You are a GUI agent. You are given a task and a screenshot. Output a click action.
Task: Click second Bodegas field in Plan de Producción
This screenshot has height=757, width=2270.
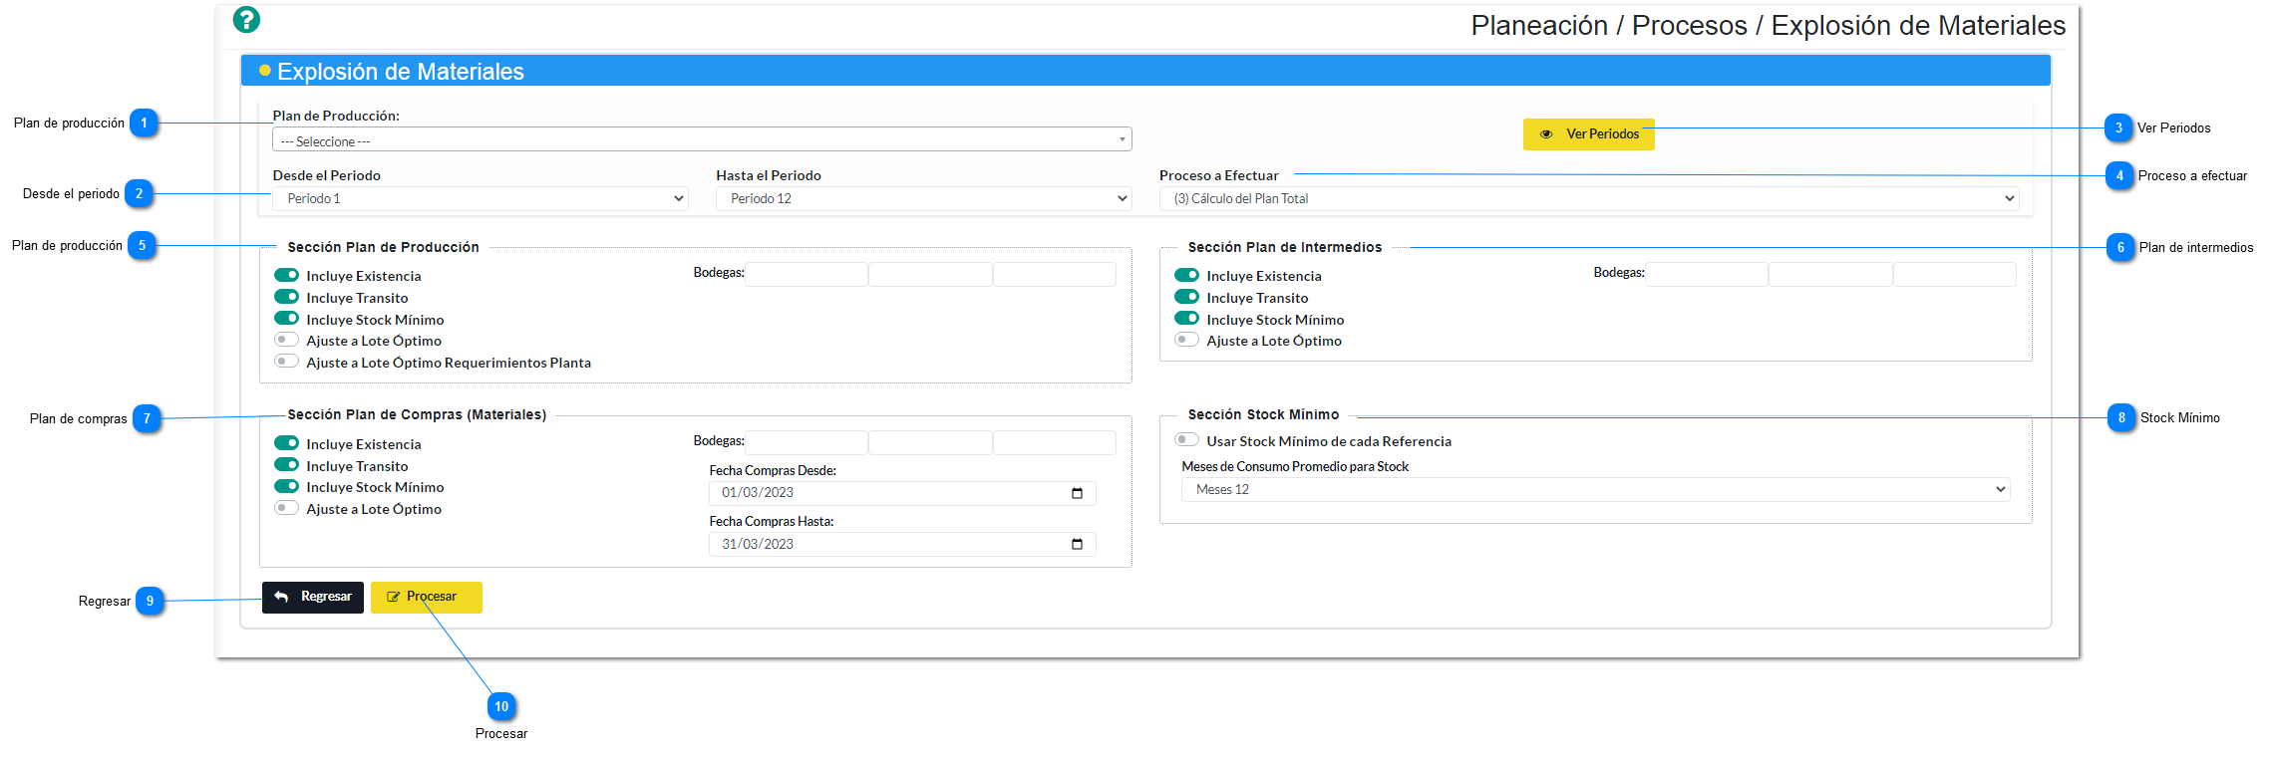pos(930,274)
